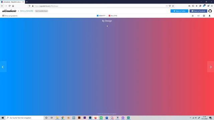Show the CSS code for gradient
The image size is (214, 120).
tap(198, 16)
